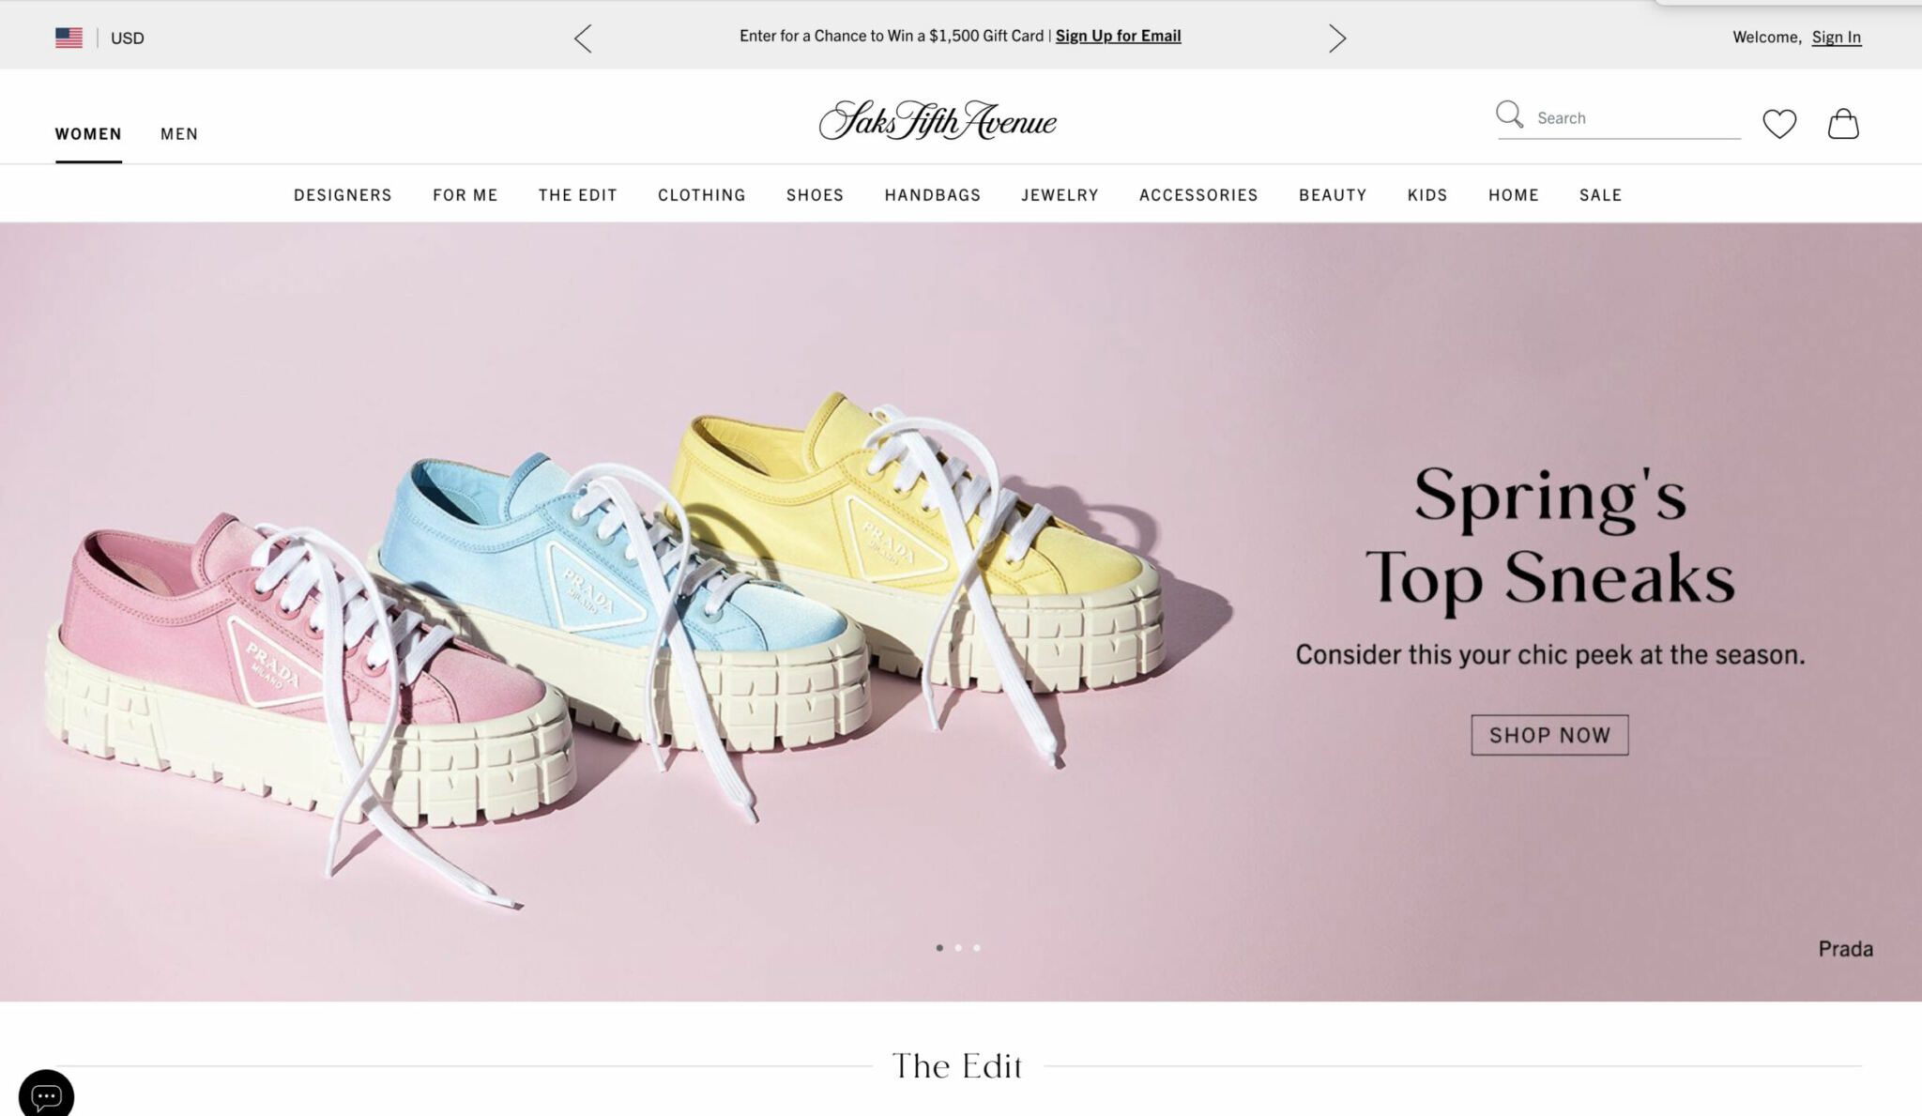The image size is (1922, 1116).
Task: Open the wishlist heart icon
Action: click(x=1779, y=124)
